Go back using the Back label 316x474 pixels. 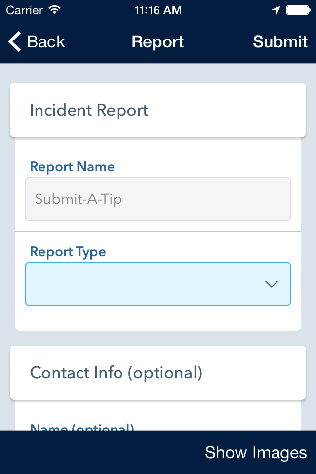click(x=46, y=41)
